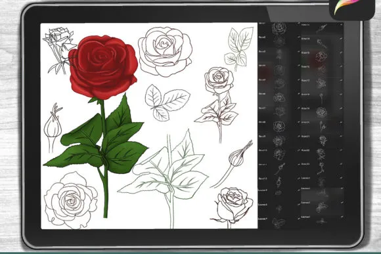Tap the tilted rosebud with long curved stem
The height and width of the screenshot is (254, 381).
click(232, 164)
